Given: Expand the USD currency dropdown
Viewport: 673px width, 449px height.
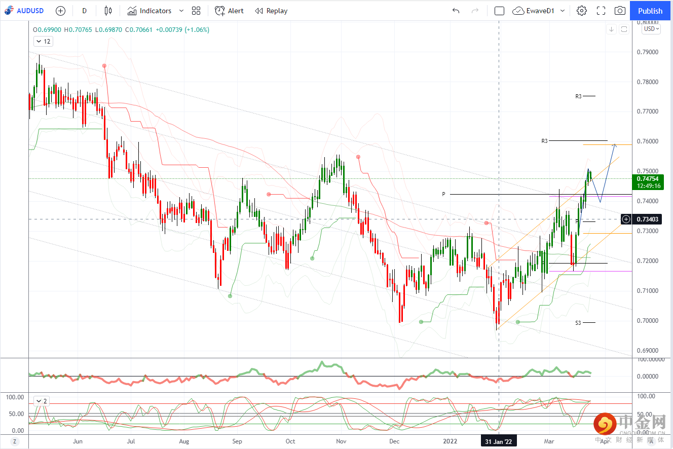Looking at the screenshot, I should click(x=651, y=29).
